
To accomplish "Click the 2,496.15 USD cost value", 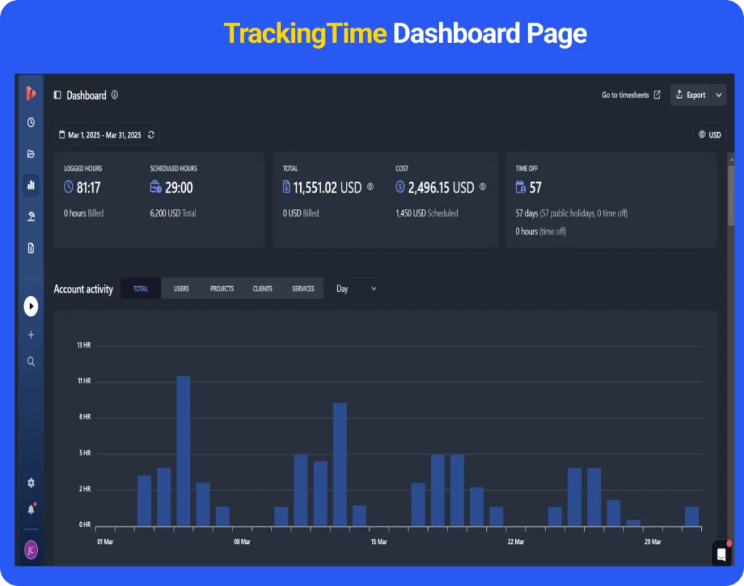I will click(x=441, y=188).
